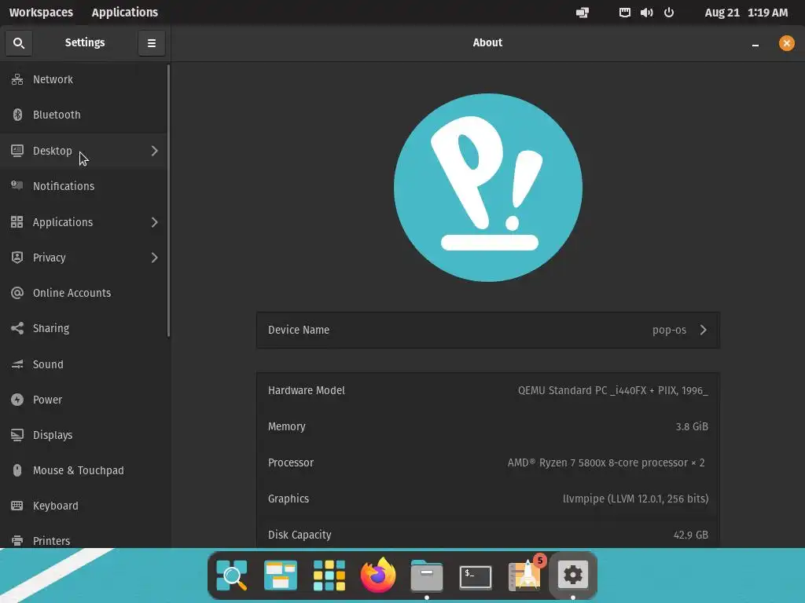Go to Sound settings
Screen dimensions: 805x603
[x=83, y=364]
